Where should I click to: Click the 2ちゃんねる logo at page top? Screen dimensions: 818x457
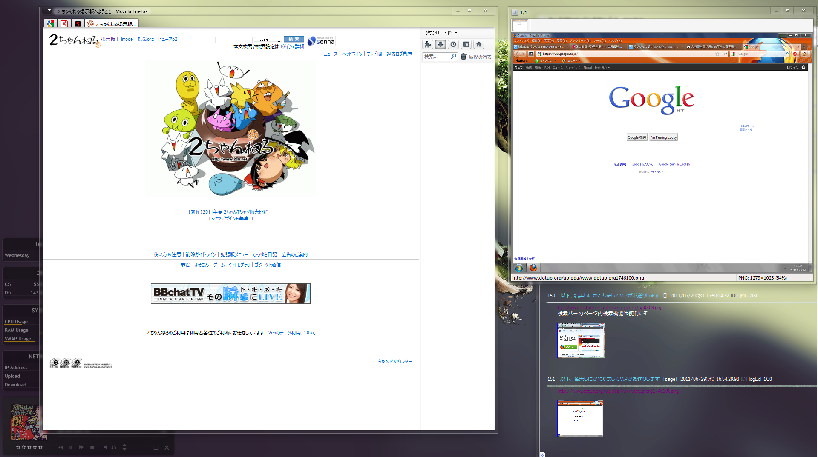click(x=75, y=40)
